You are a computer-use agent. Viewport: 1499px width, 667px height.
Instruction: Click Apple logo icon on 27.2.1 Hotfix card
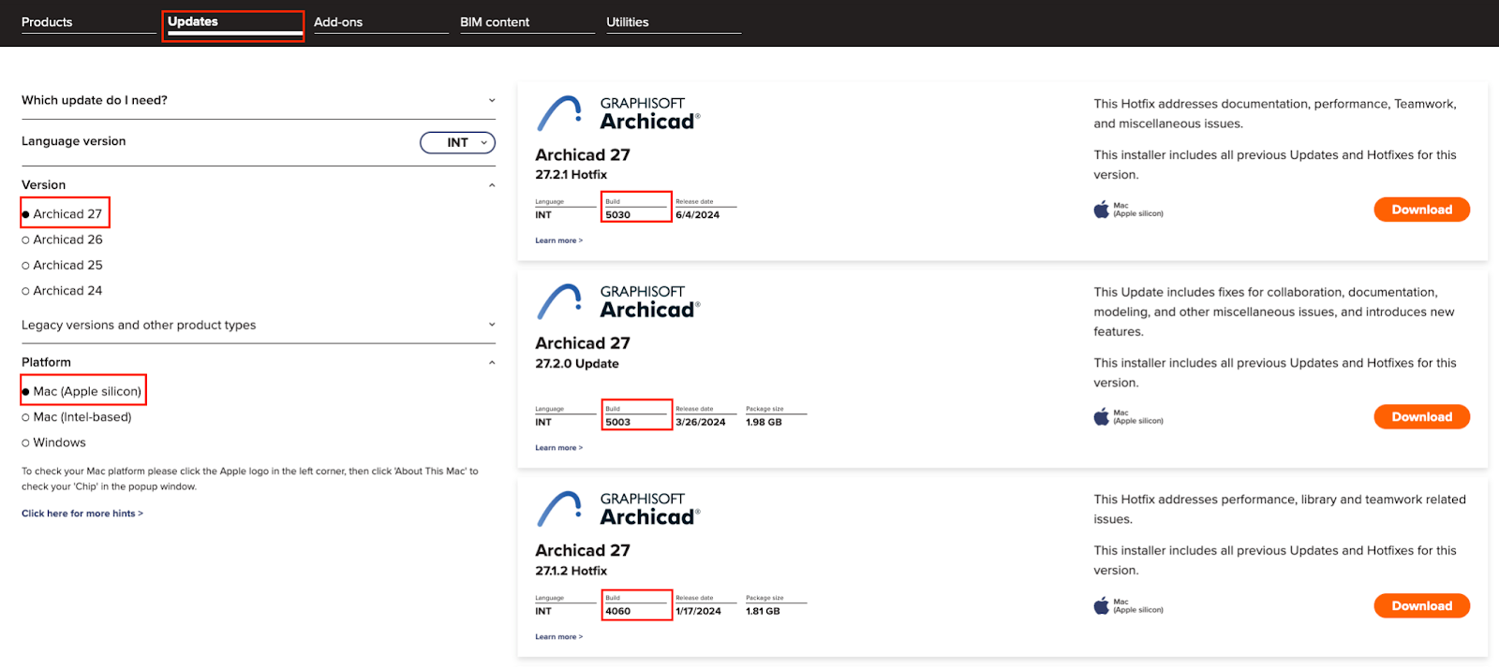(x=1101, y=209)
